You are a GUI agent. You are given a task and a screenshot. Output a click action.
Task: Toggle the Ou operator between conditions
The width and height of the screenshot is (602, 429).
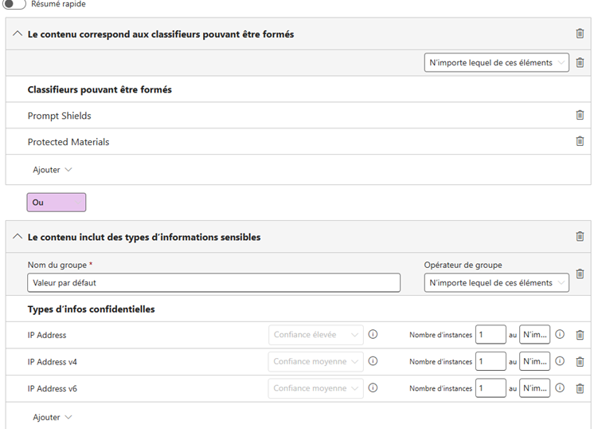(x=56, y=203)
